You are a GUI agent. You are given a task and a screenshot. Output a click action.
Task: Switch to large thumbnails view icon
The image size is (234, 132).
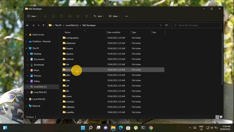tap(221, 117)
